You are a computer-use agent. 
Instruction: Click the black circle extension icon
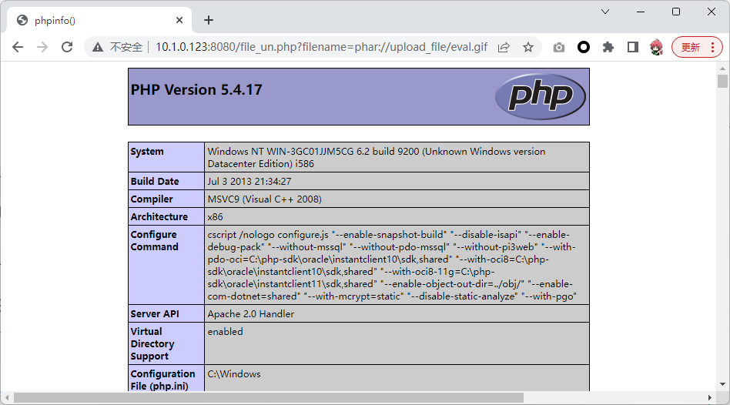584,47
